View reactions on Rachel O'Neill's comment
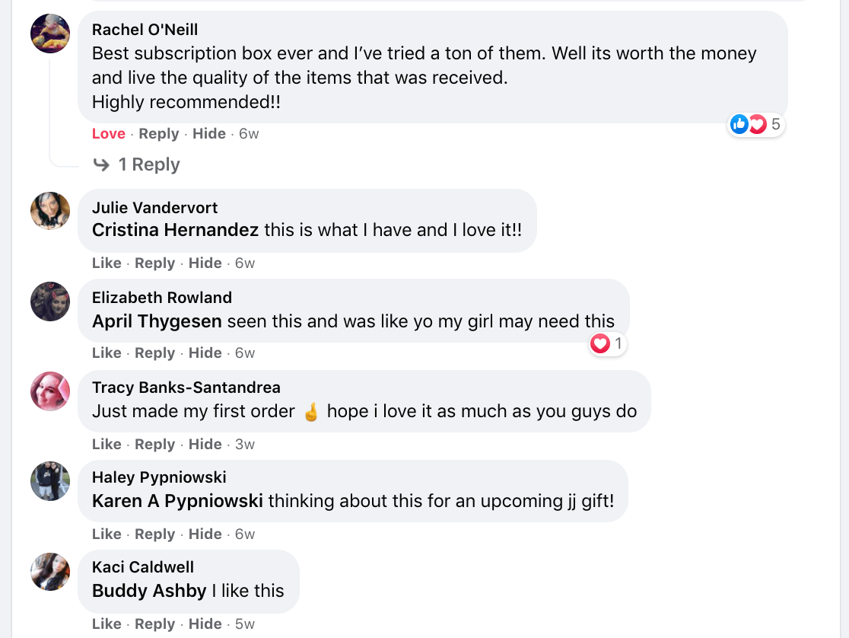The height and width of the screenshot is (638, 849). [756, 124]
